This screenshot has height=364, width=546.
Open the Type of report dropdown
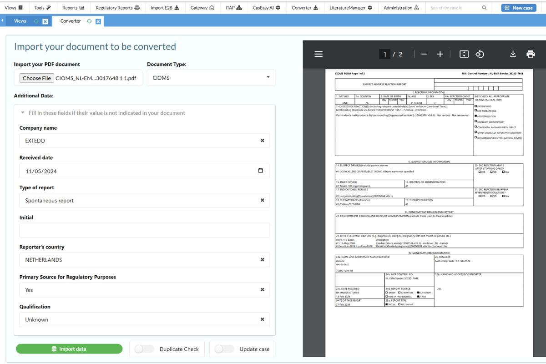tap(145, 200)
